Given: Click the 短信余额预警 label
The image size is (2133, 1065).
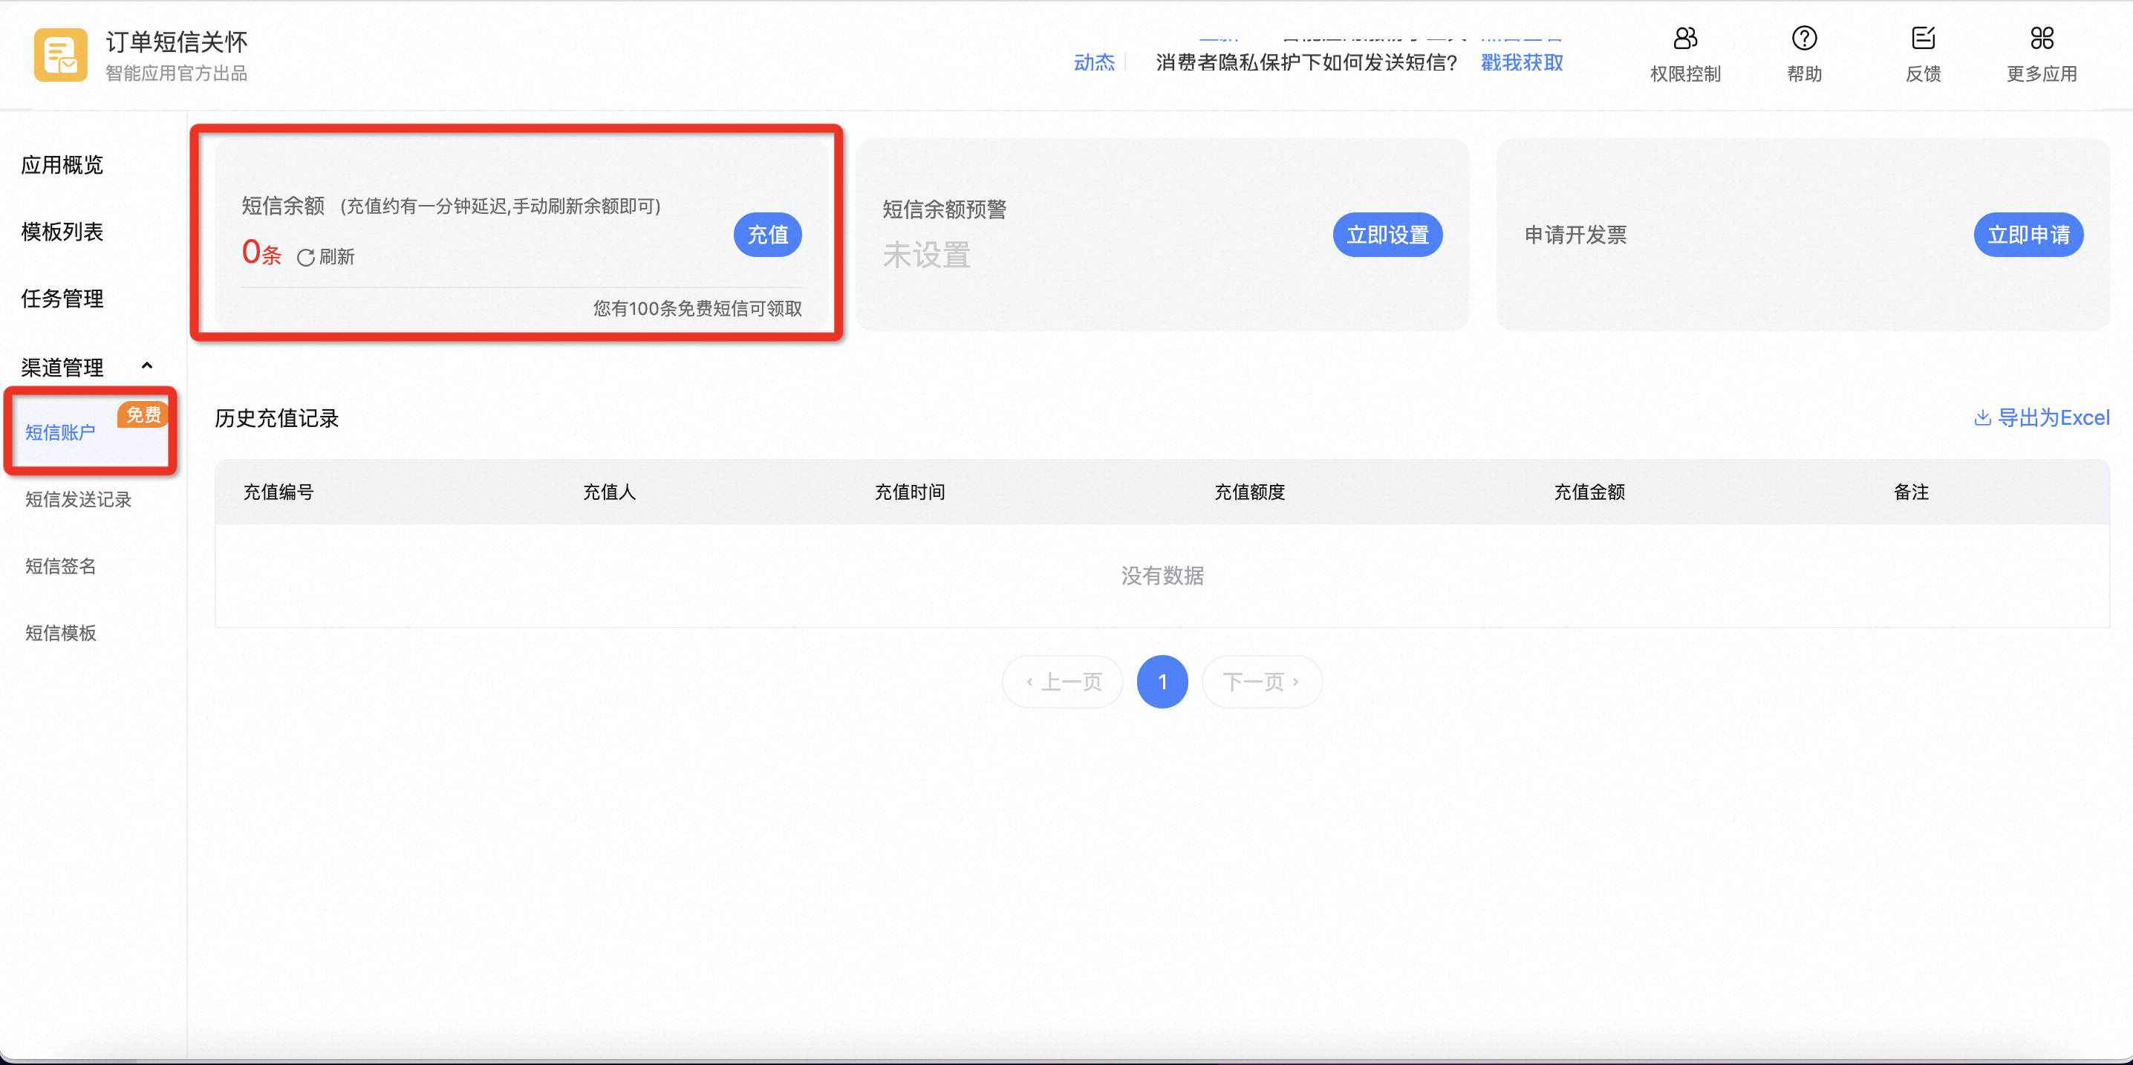Looking at the screenshot, I should tap(944, 209).
